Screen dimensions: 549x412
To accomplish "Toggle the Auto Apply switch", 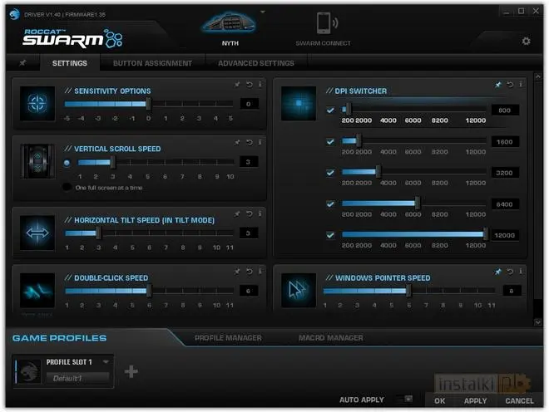I will click(404, 399).
